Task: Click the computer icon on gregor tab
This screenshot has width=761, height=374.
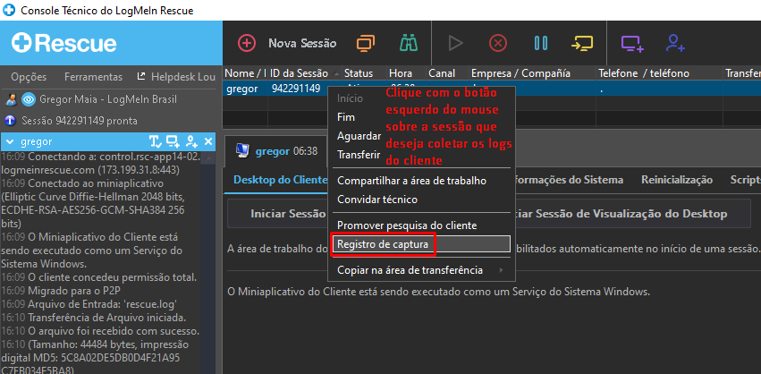Action: 242,151
